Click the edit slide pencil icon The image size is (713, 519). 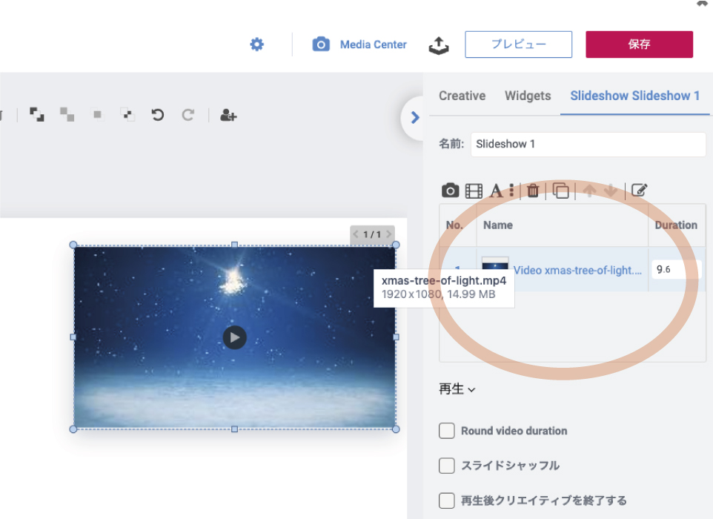point(639,191)
